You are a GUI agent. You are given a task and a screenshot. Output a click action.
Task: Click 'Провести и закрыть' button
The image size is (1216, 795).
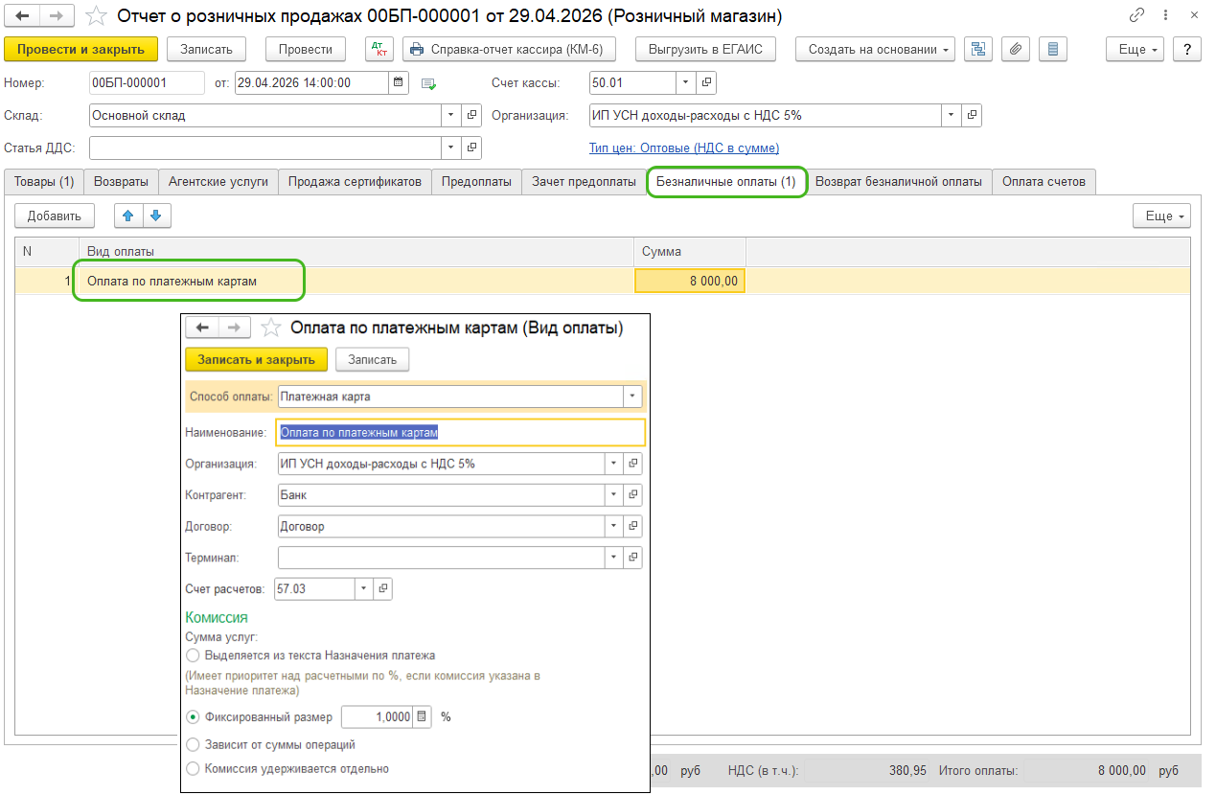pos(80,49)
